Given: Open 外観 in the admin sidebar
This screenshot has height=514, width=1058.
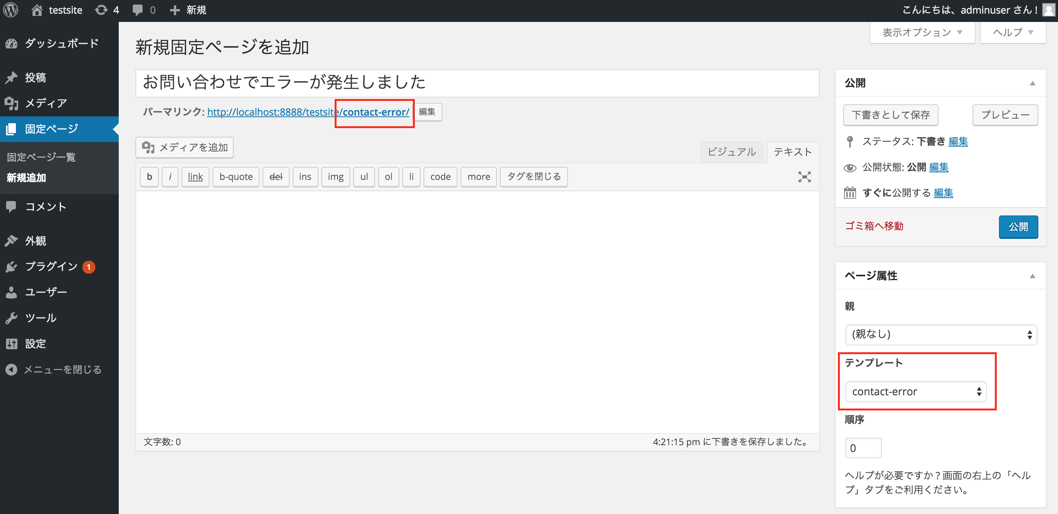Looking at the screenshot, I should click(35, 241).
